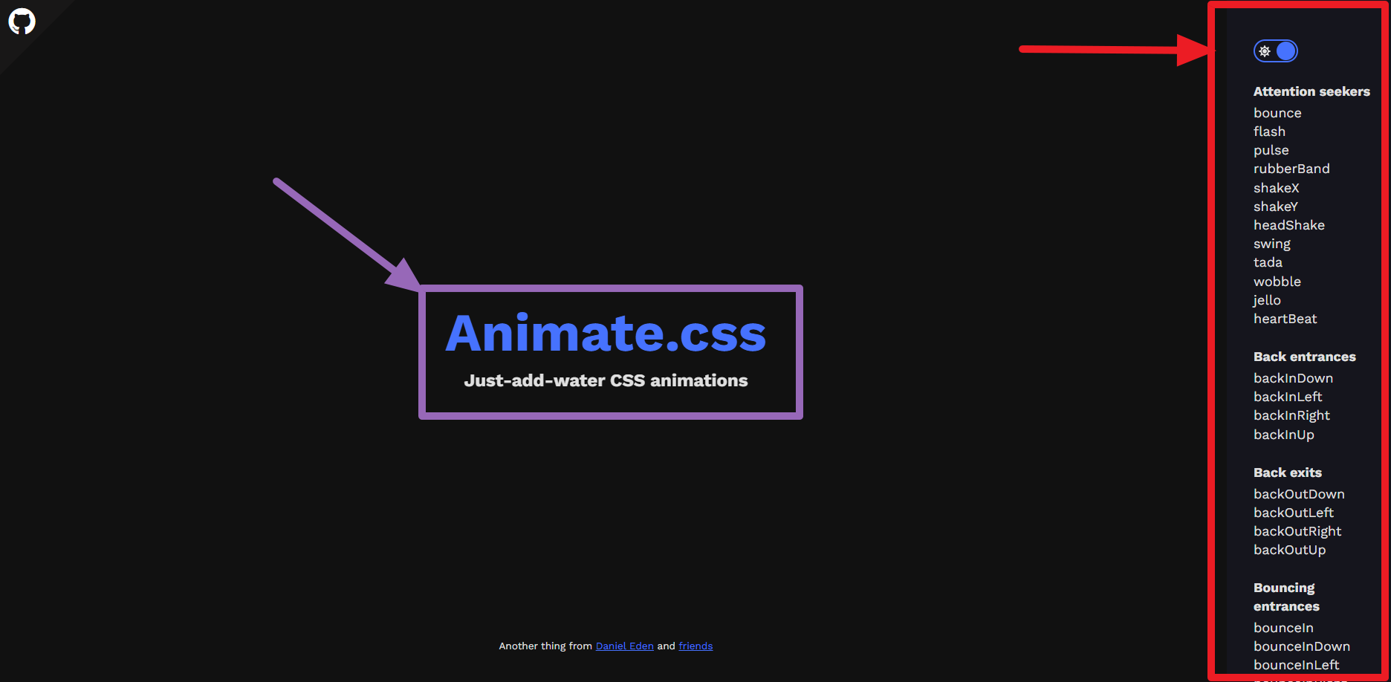The image size is (1391, 682).
Task: Select backInLeft entrance animation
Action: tap(1288, 397)
